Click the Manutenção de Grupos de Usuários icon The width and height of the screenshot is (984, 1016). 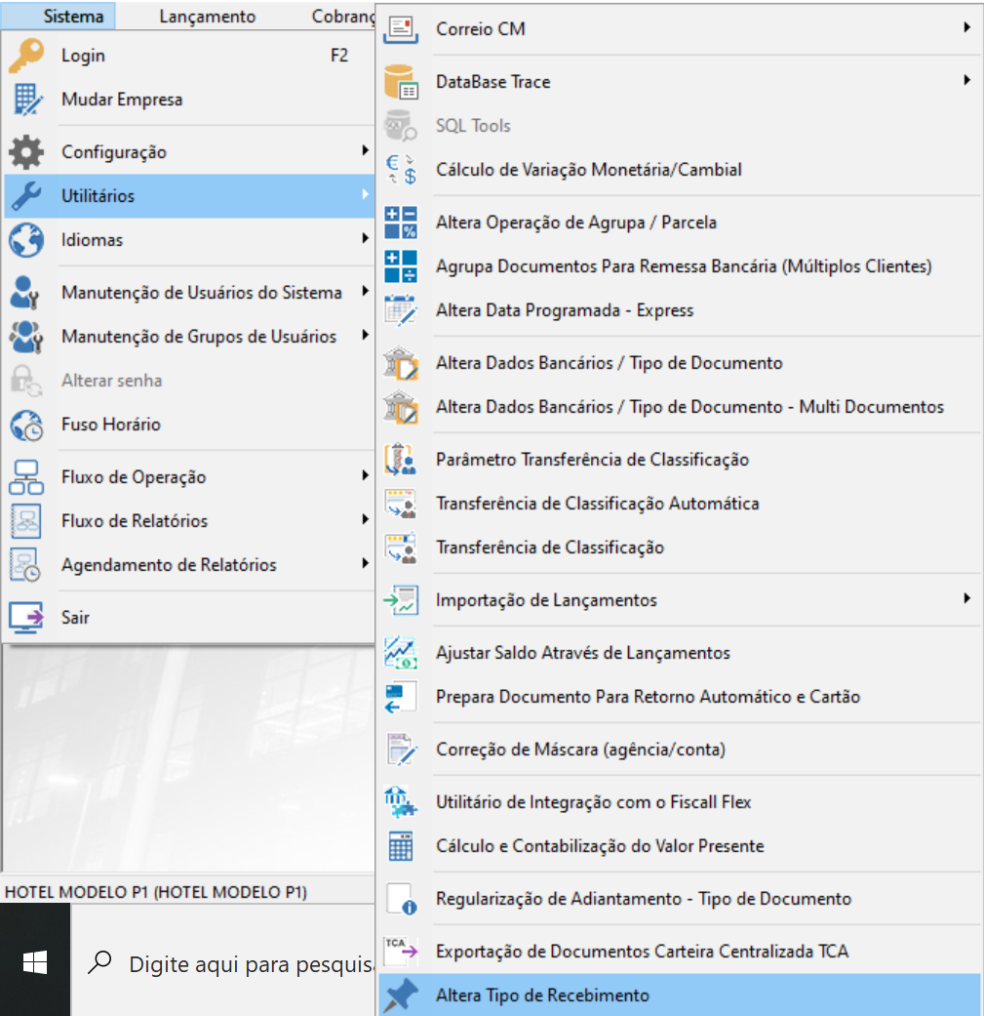tap(26, 337)
